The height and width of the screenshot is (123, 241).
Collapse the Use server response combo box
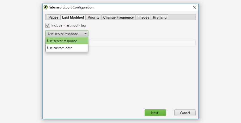[67, 34]
